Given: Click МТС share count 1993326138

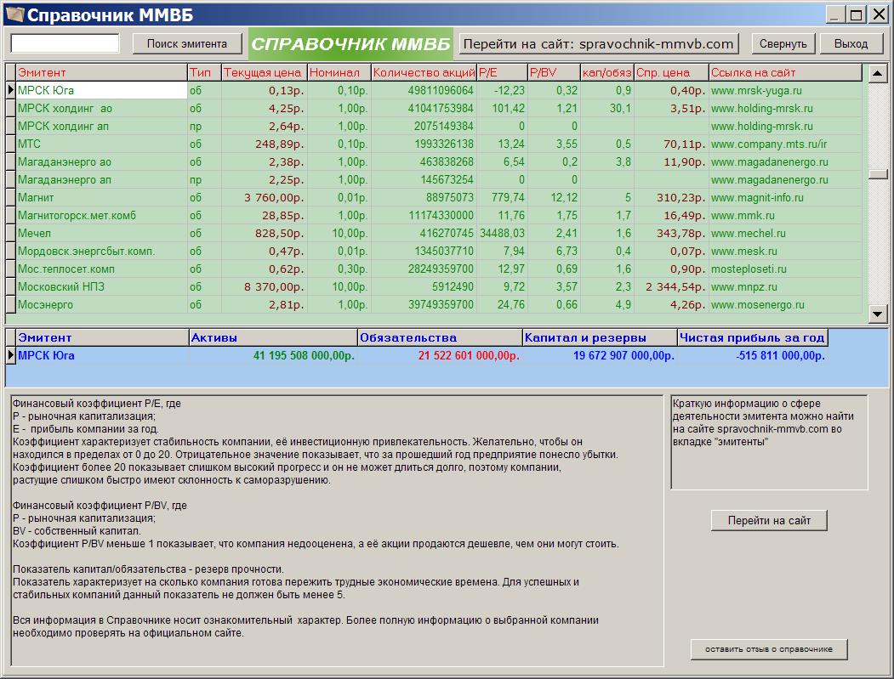Looking at the screenshot, I should tap(424, 144).
